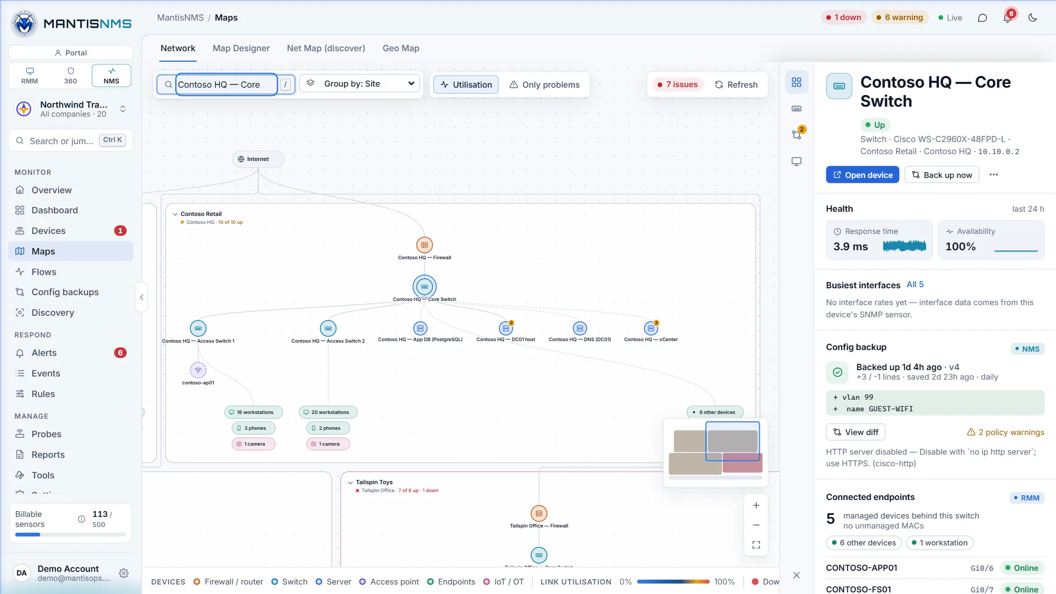Open side panel endpoints monitor icon
The image size is (1056, 594).
click(796, 161)
